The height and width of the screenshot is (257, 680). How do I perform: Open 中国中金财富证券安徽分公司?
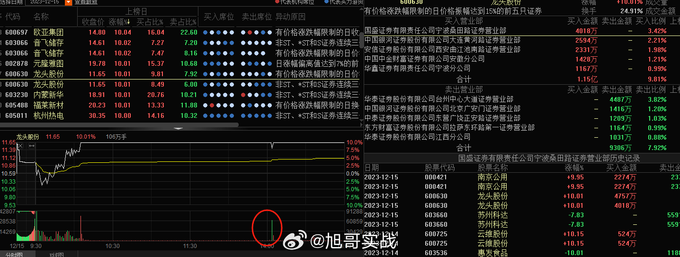click(425, 60)
